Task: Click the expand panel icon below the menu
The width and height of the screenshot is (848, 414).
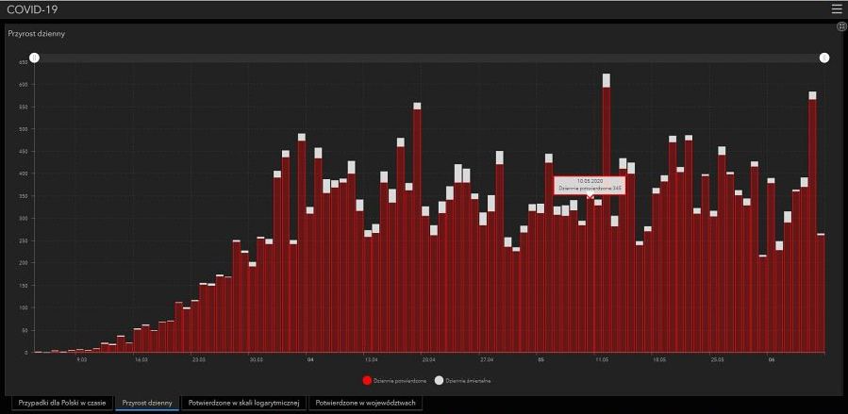Action: 840,28
